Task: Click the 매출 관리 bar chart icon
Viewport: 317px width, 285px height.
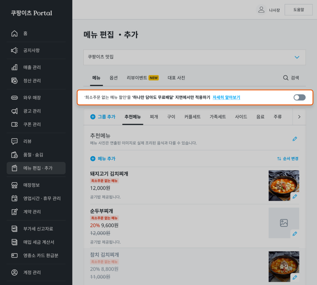Action: pyautogui.click(x=15, y=67)
